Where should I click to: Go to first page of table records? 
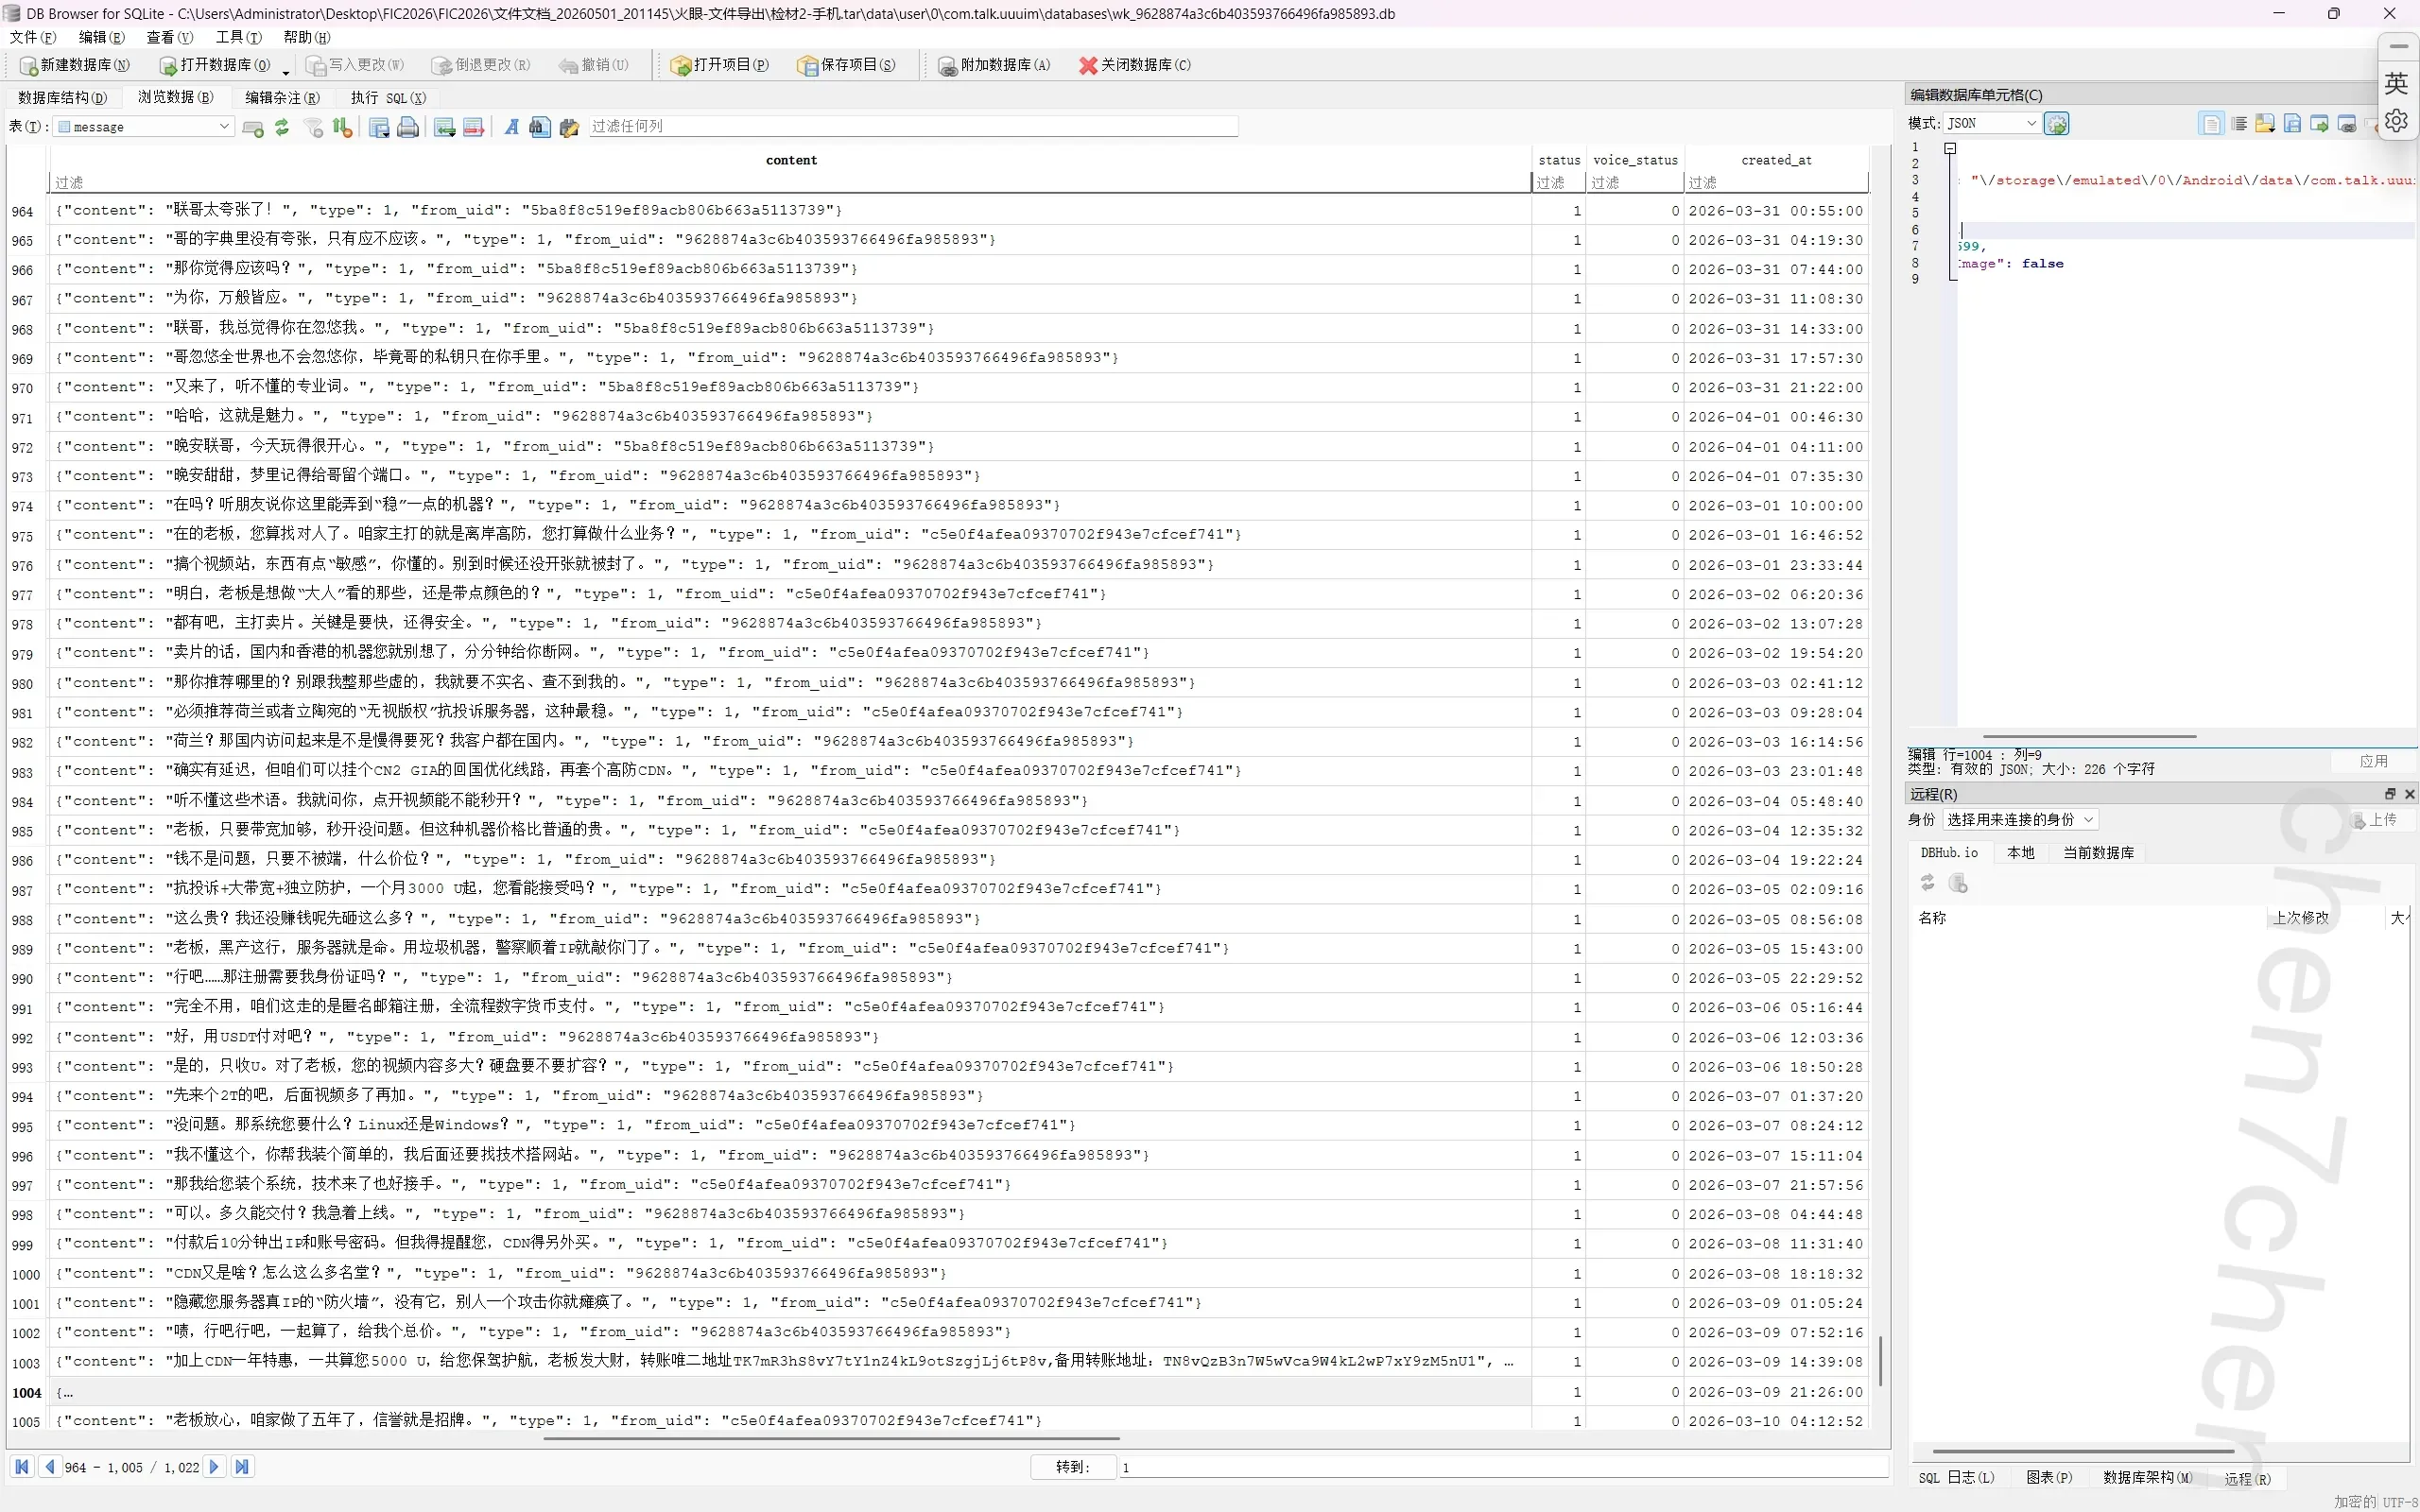tap(21, 1467)
